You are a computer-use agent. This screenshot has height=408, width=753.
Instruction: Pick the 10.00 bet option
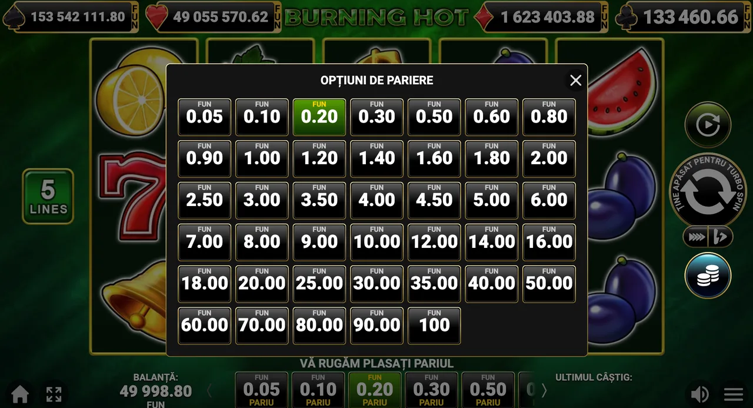376,243
